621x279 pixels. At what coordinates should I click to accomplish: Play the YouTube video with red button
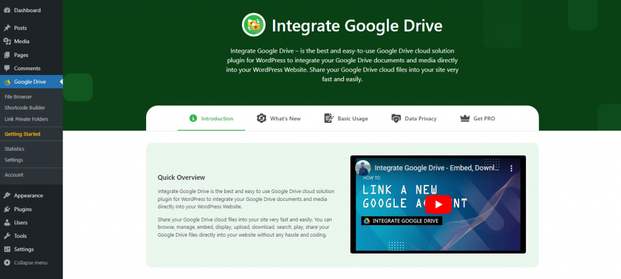[x=438, y=205]
